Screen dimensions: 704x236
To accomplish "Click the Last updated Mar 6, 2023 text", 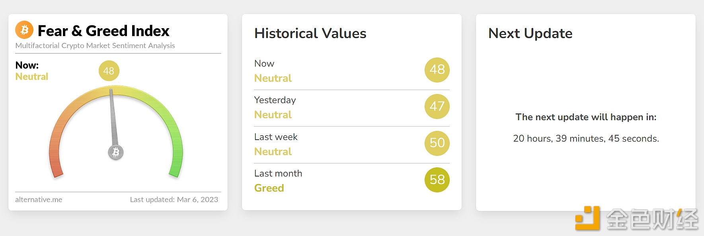I will coord(174,200).
